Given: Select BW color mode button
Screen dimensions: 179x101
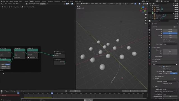Looking at the screenshot, I should 166,73.
